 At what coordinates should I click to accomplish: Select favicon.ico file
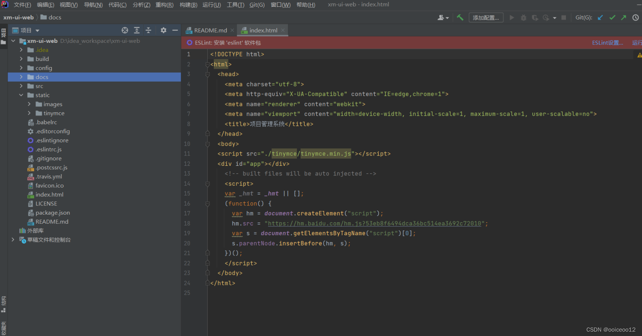(x=45, y=185)
